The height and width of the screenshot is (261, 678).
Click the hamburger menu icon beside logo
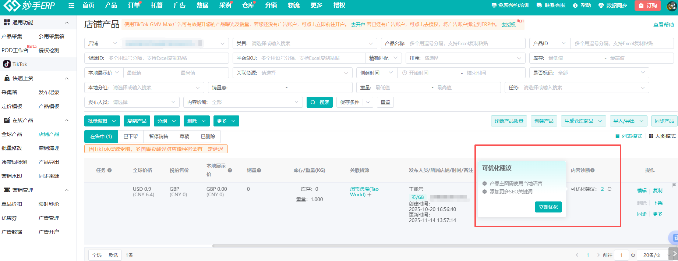click(71, 6)
